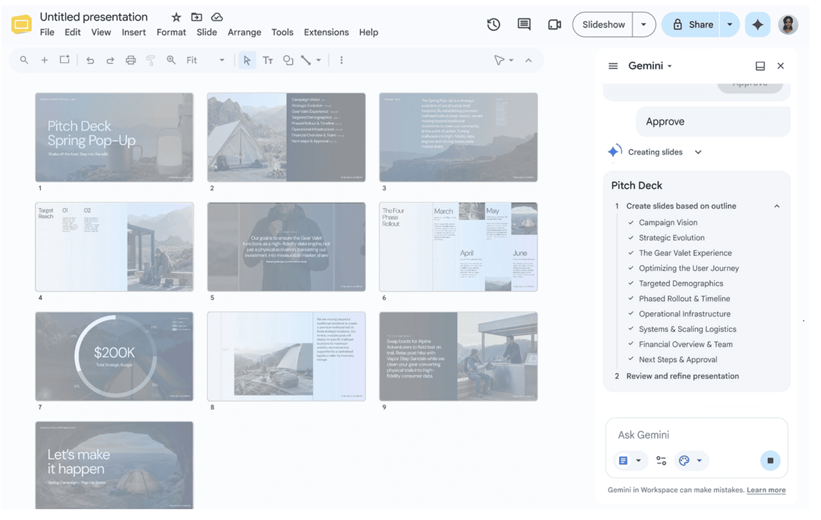Open the Fit zoom dropdown

pos(205,60)
